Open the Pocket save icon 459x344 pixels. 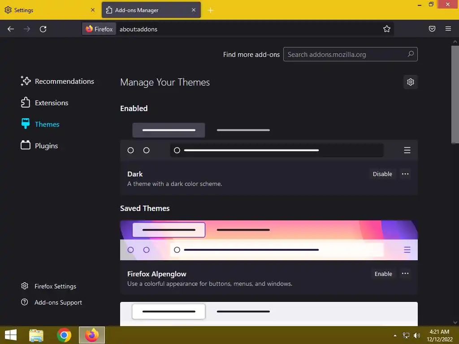pyautogui.click(x=432, y=29)
